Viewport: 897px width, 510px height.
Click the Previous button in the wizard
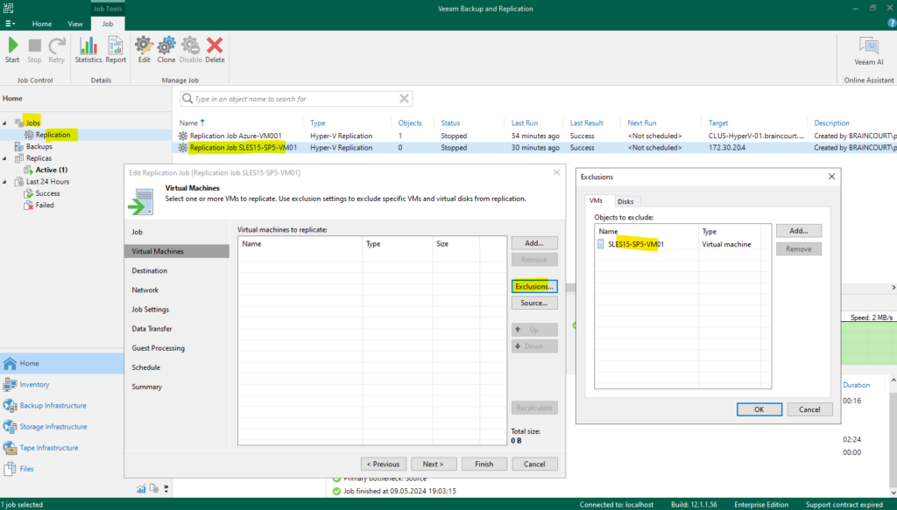pyautogui.click(x=384, y=465)
